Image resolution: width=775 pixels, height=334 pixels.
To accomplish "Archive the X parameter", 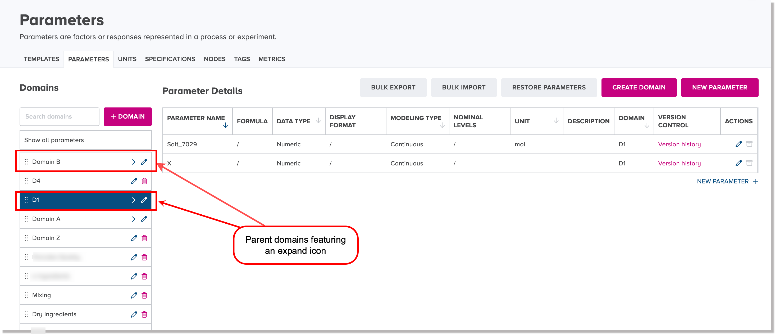I will (x=749, y=163).
